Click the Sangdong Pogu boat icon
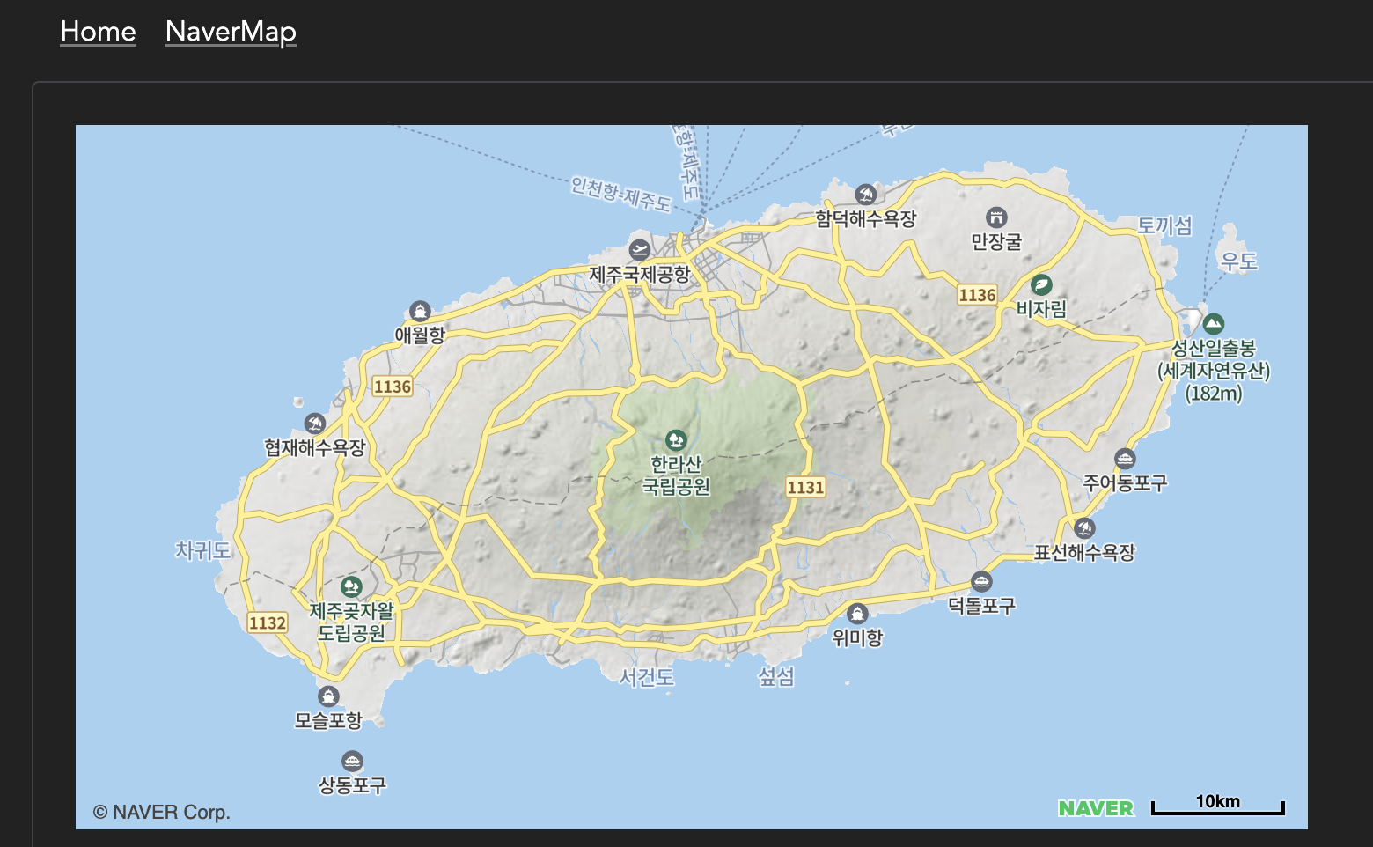Image resolution: width=1373 pixels, height=847 pixels. 352,761
